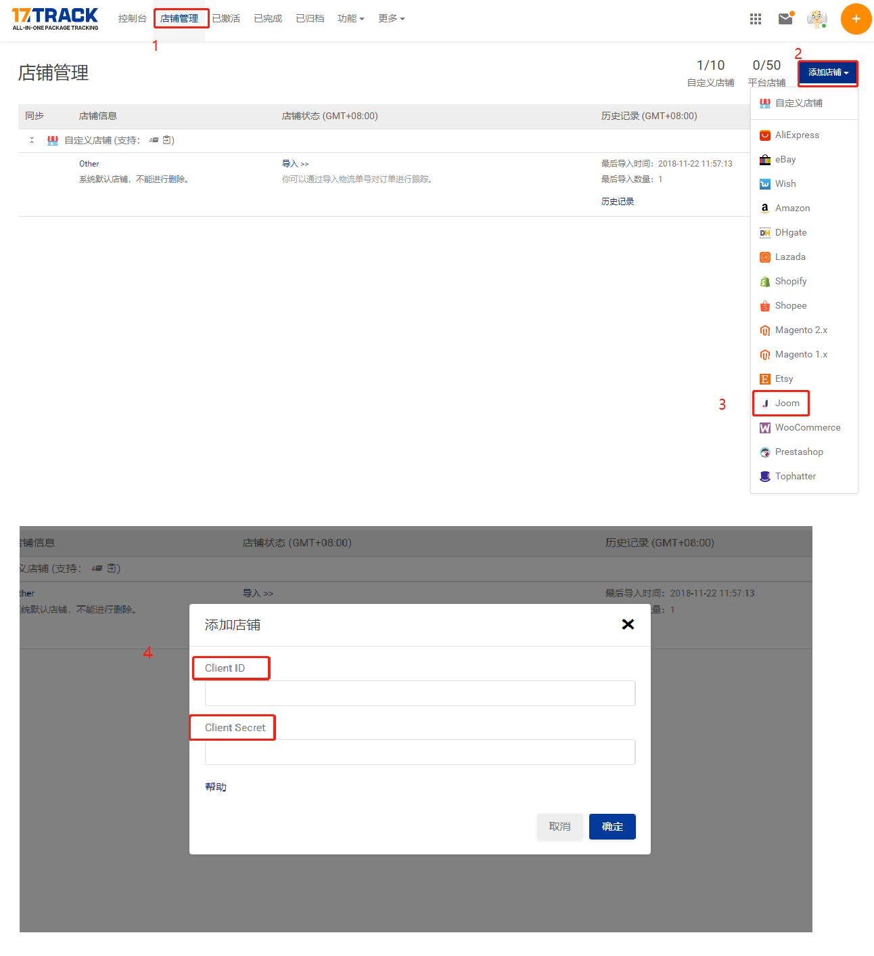Open the 已完成 tab
Viewport: 874px width, 956px height.
268,19
